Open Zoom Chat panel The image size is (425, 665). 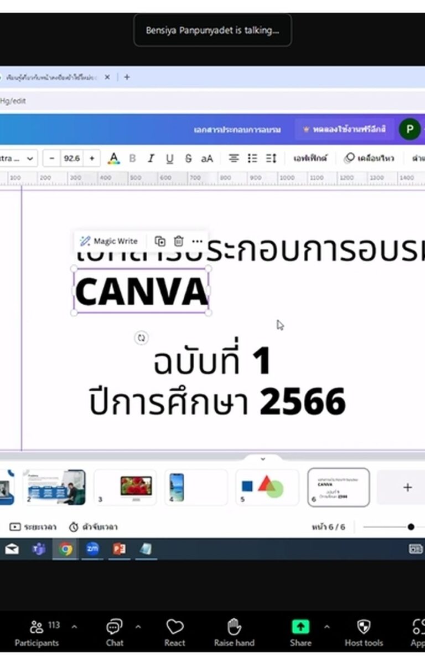(115, 633)
